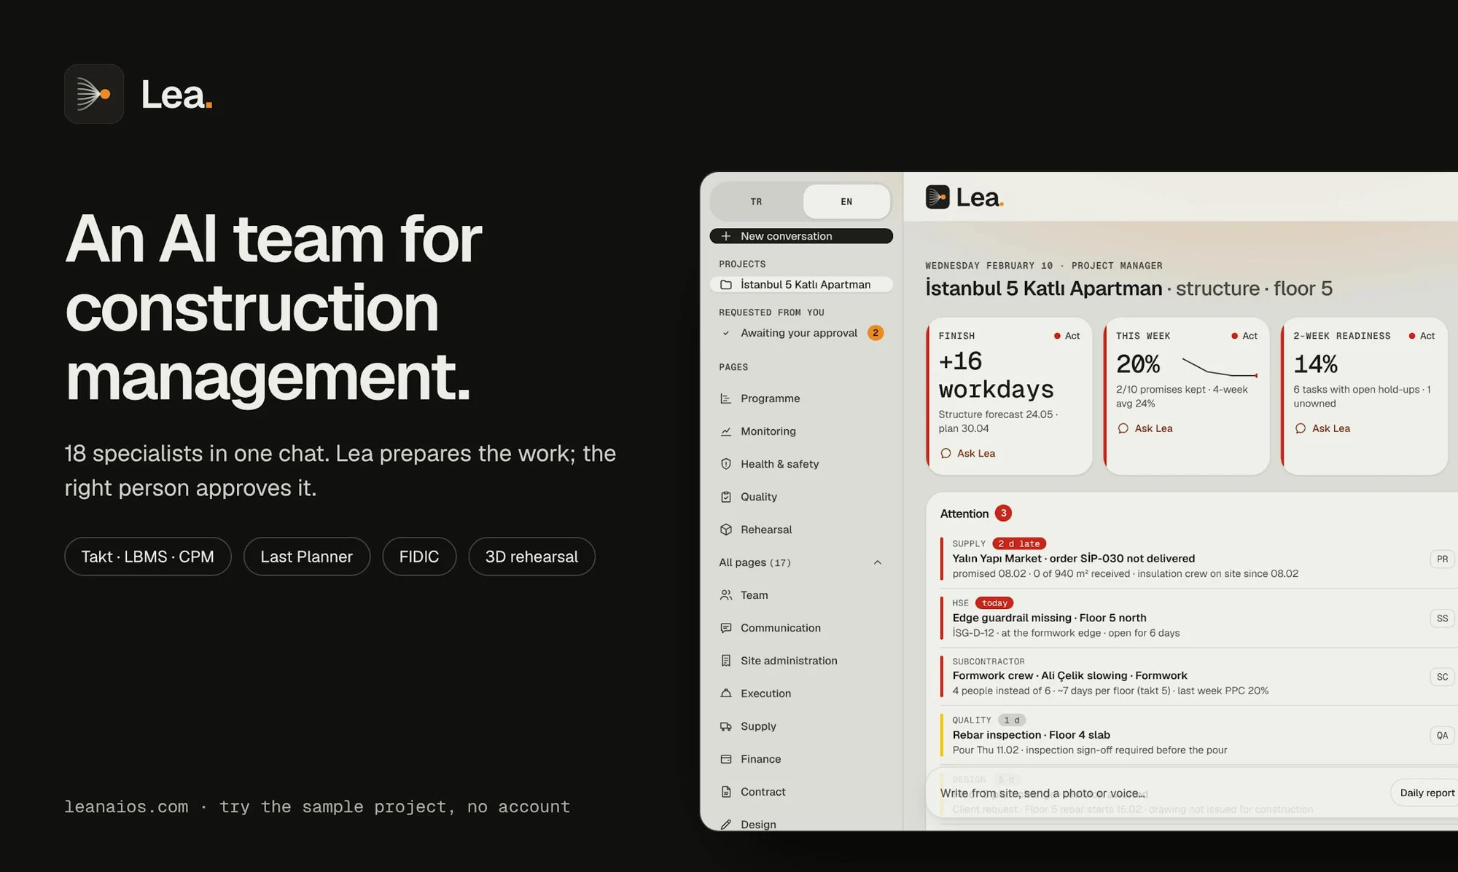Open the Monitoring page
The width and height of the screenshot is (1458, 872).
coord(800,431)
